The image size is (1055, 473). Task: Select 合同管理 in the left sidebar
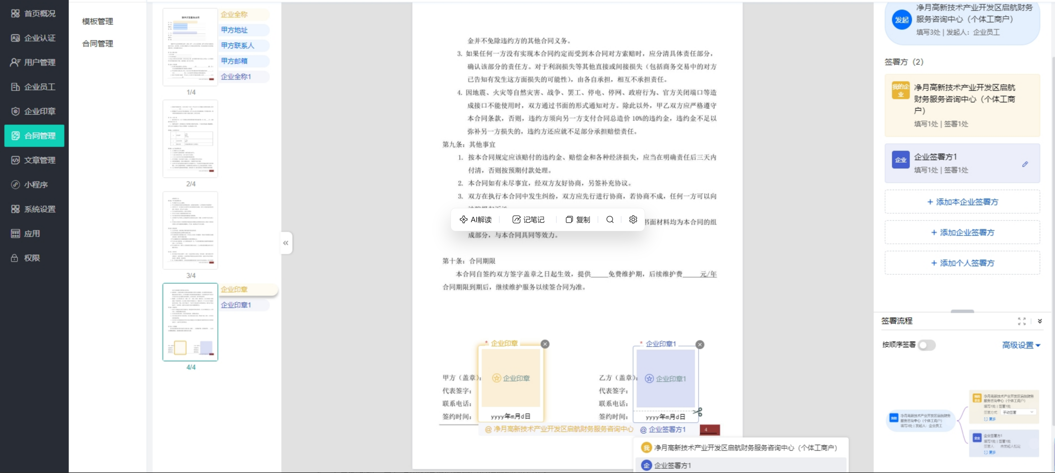point(34,135)
